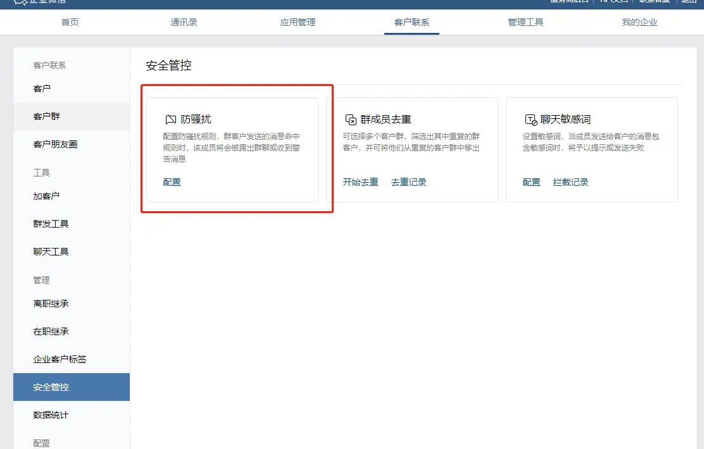
Task: Open the 管理工具 section
Action: pos(525,21)
